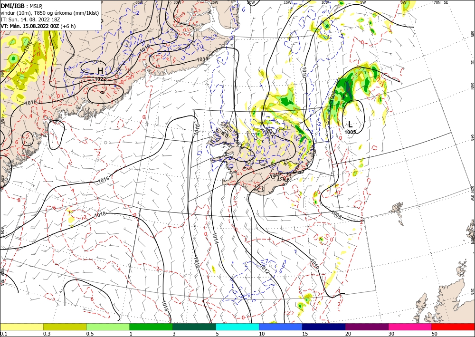Click the legend value '50'

pyautogui.click(x=435, y=334)
